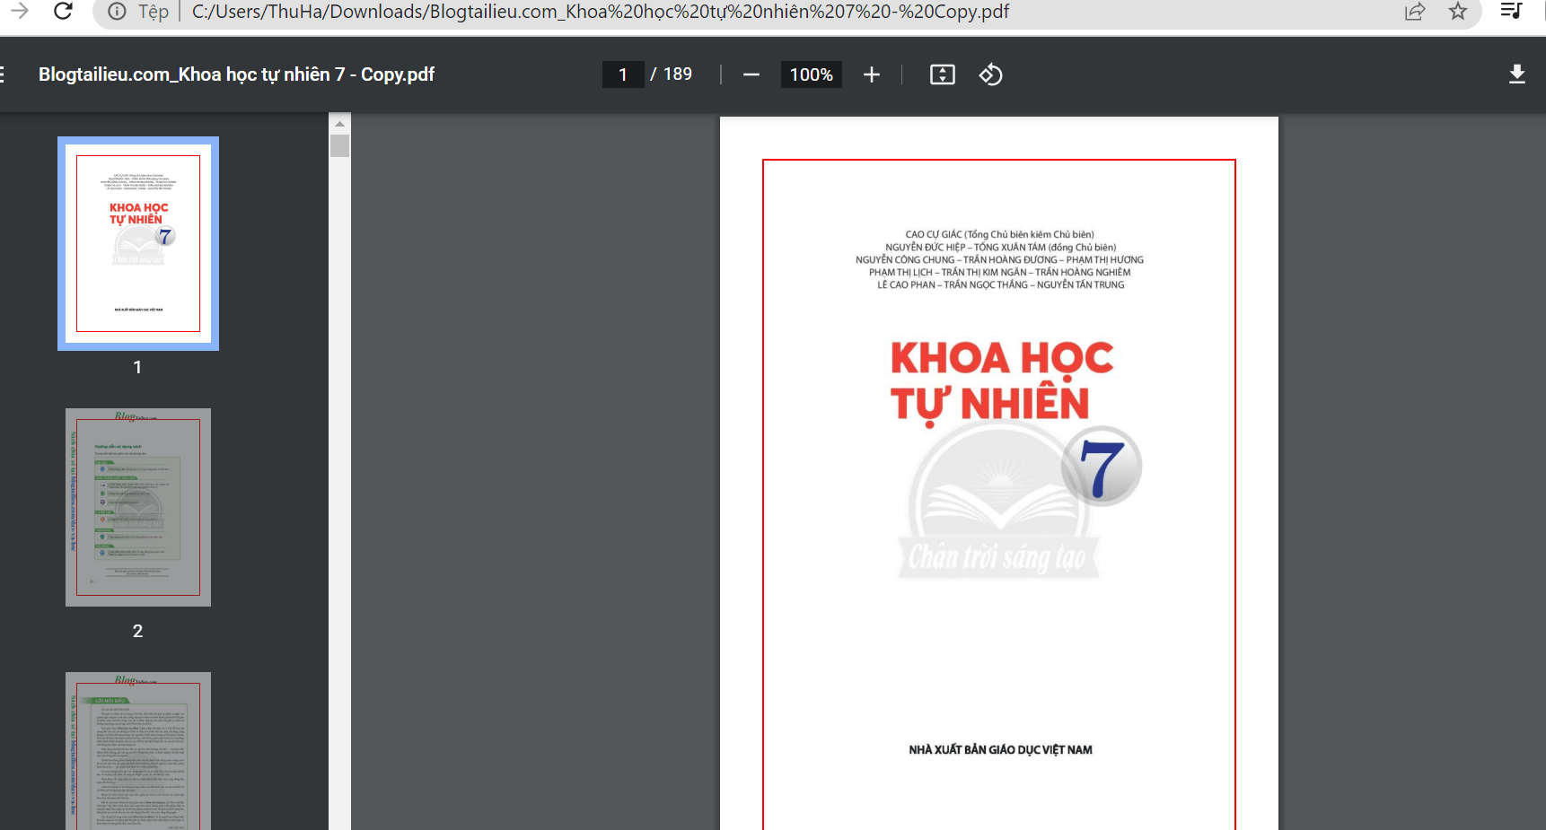The height and width of the screenshot is (830, 1546).
Task: Open site information icon beside Tệp
Action: pyautogui.click(x=117, y=12)
